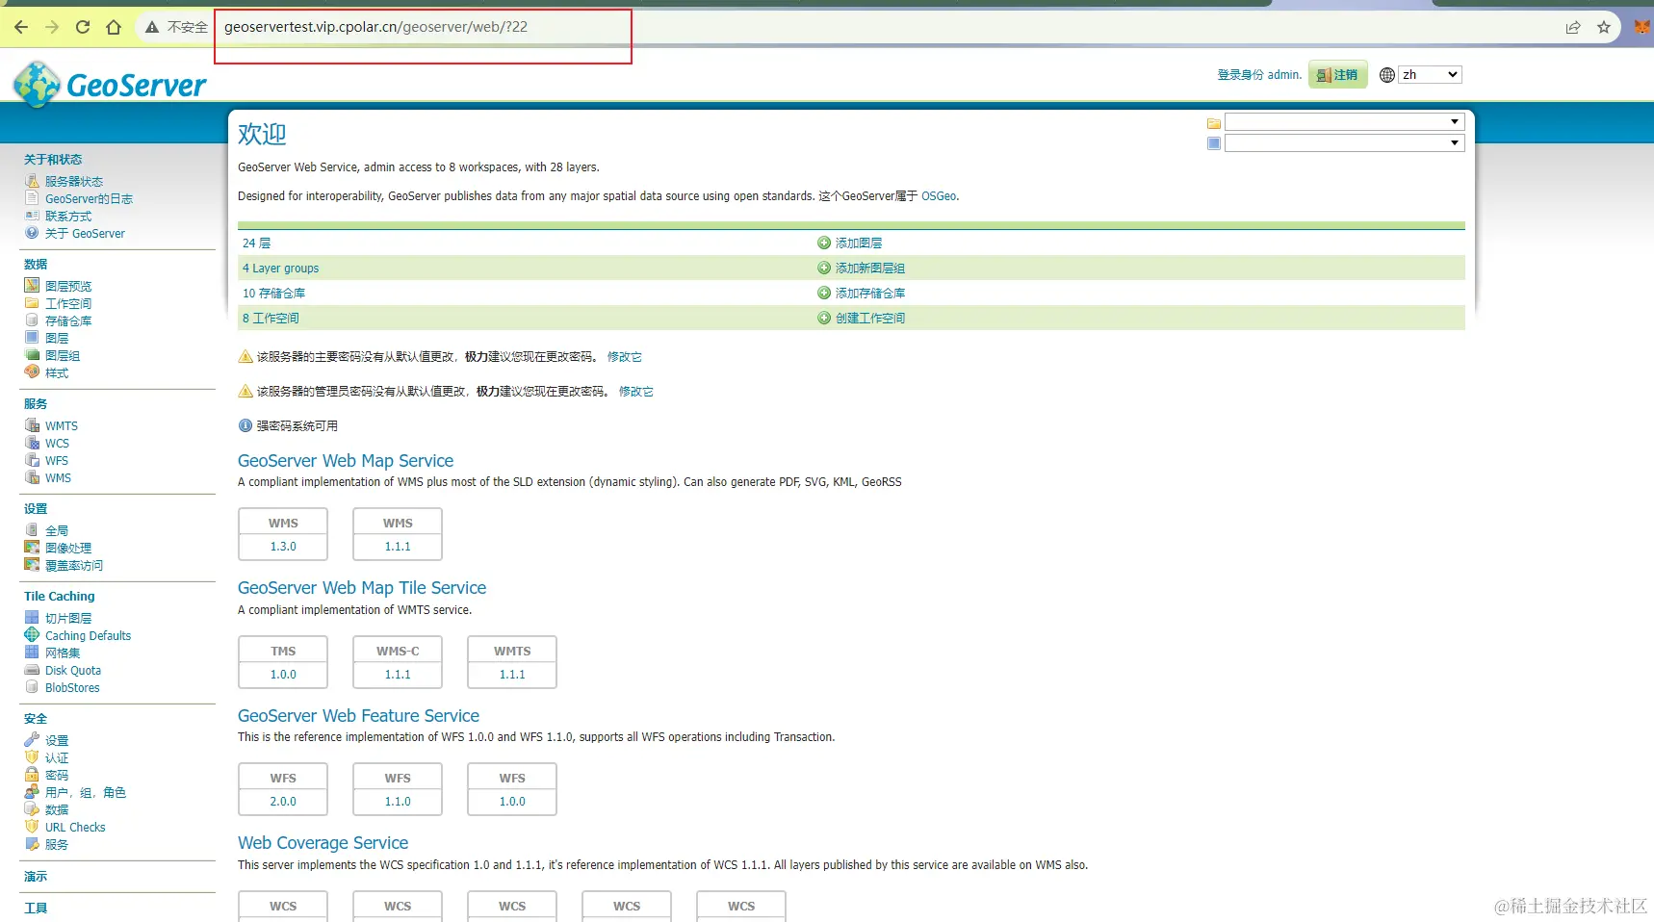Click the Caching Defaults globe icon

(x=32, y=635)
